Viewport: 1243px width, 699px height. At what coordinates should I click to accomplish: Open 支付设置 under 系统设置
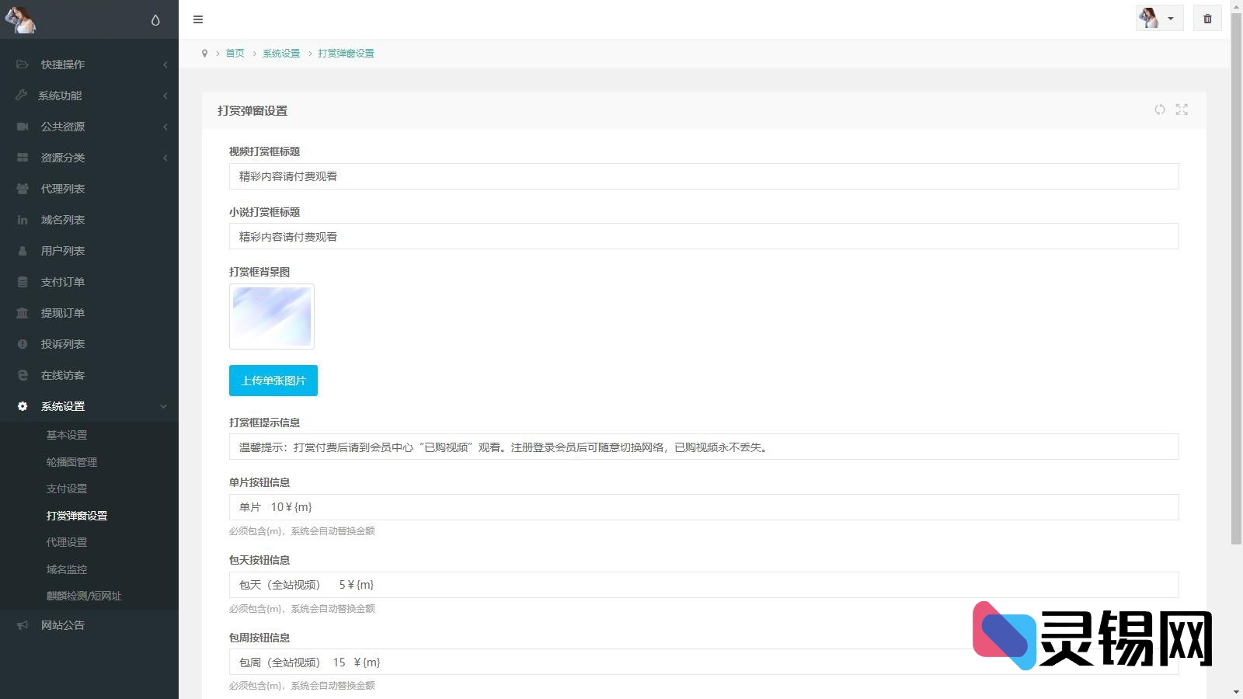coord(66,488)
